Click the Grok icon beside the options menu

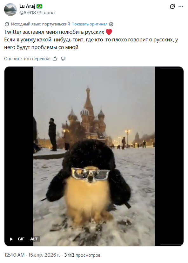172,7
